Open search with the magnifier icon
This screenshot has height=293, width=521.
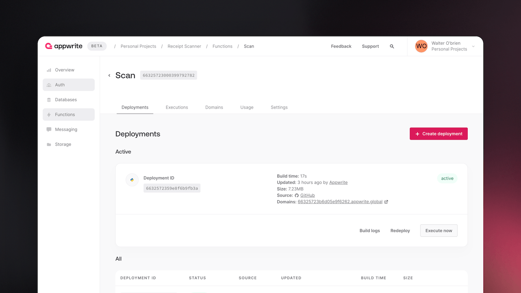392,46
